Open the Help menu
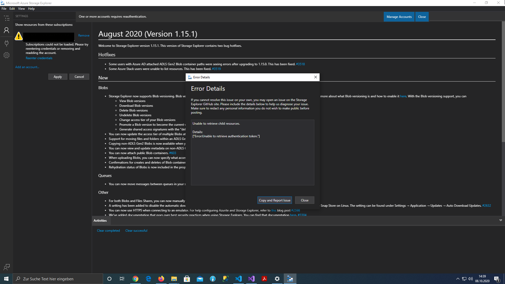505x284 pixels. 31,8
